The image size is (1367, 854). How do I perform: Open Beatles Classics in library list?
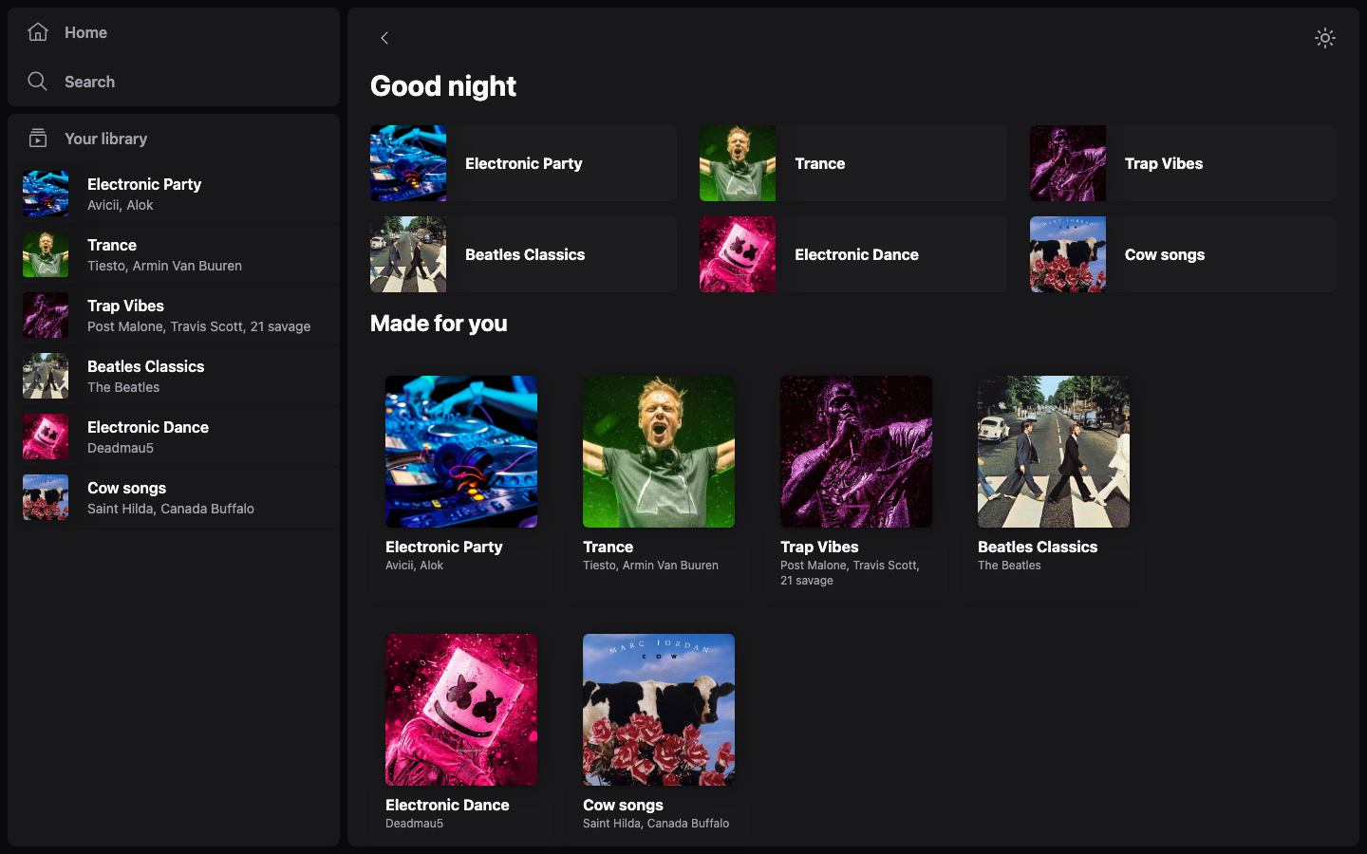click(174, 376)
